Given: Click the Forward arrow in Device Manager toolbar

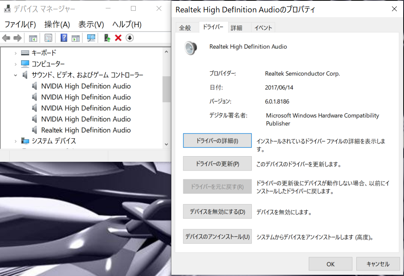Looking at the screenshot, I should click(x=18, y=38).
